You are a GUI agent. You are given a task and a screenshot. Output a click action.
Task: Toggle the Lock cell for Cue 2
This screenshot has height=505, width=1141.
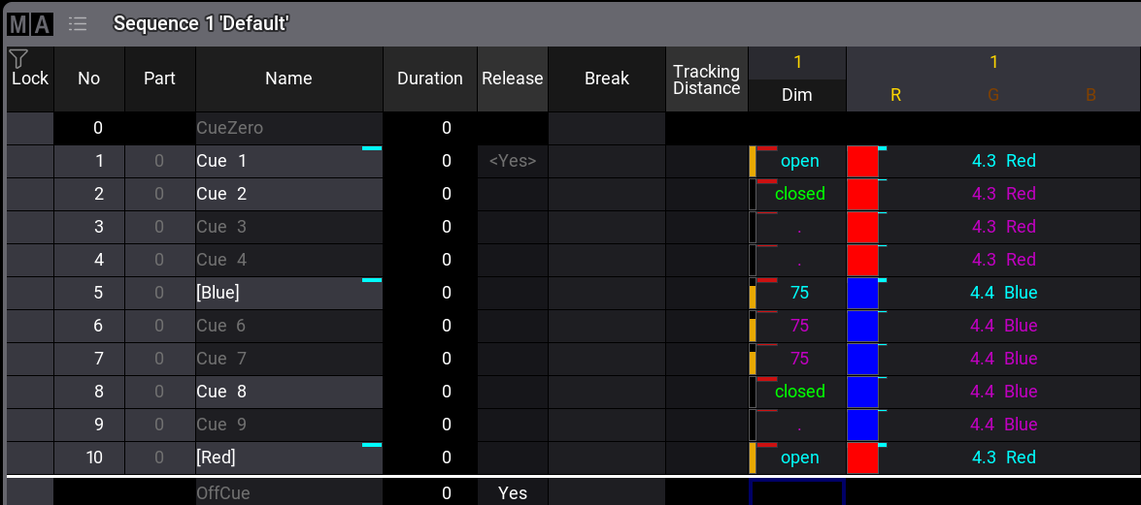29,194
